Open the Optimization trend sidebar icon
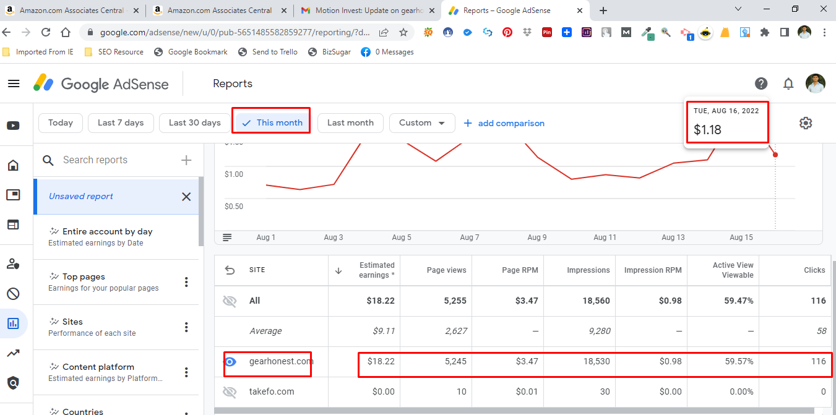 click(x=13, y=353)
